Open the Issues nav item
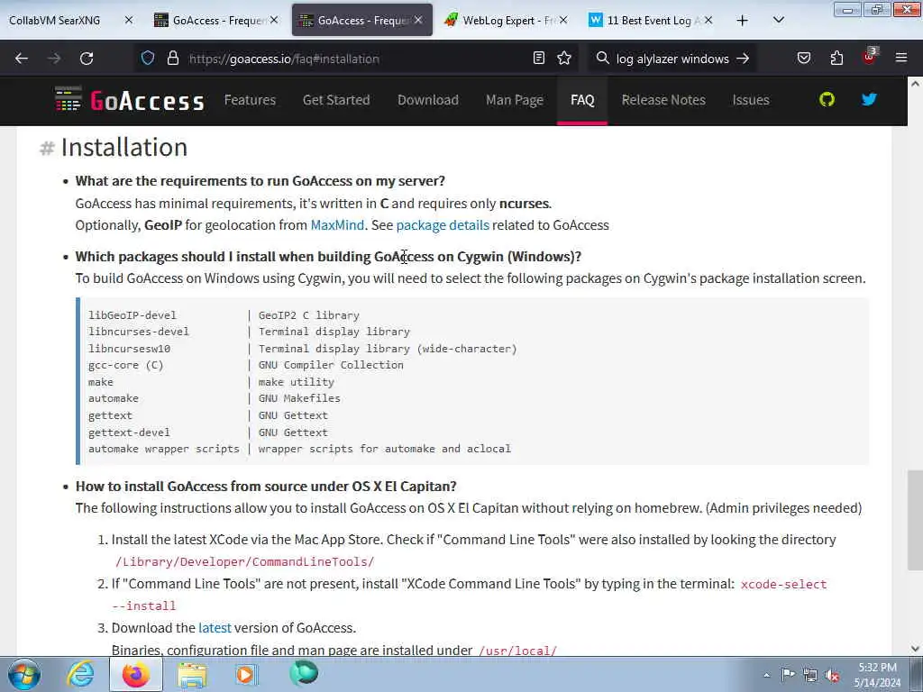The height and width of the screenshot is (692, 923). tap(751, 100)
